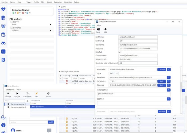
Task: Click the Reminder interval input field
Action: 138,63
